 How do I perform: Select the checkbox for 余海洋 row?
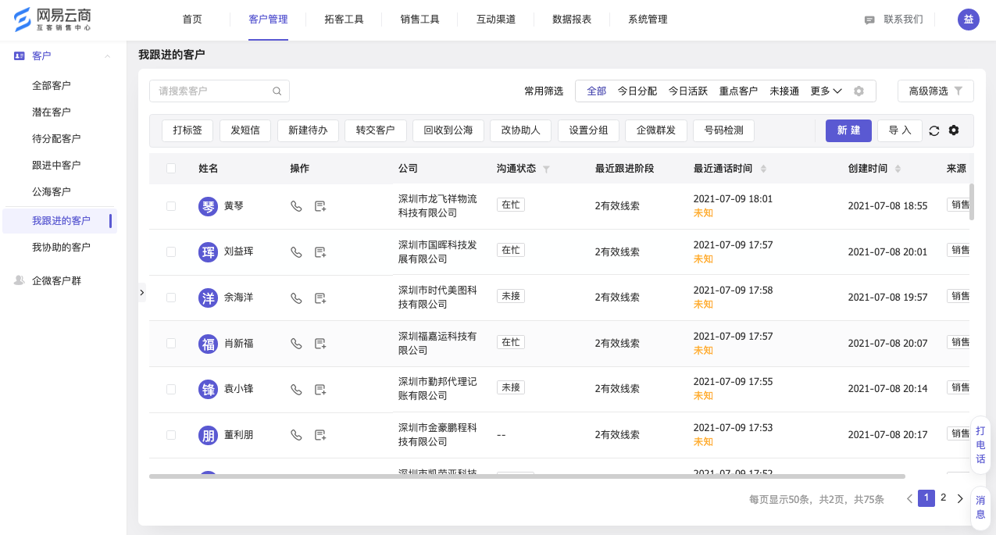(171, 298)
